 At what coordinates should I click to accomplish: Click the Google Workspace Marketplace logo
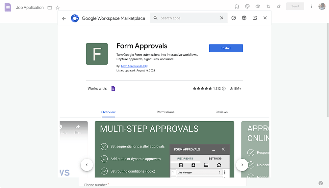75,18
